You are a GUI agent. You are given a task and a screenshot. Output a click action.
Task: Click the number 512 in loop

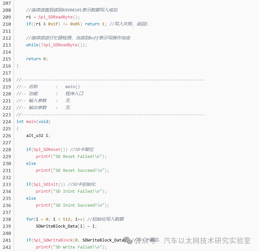click(66, 219)
